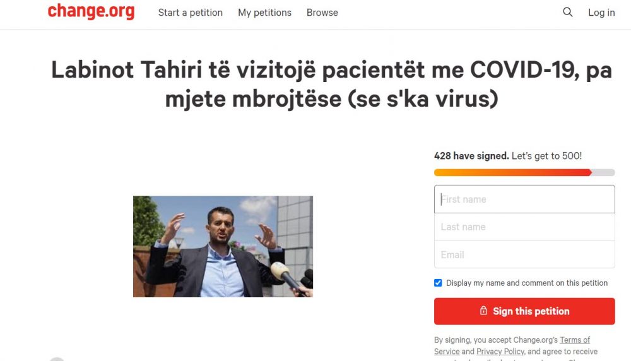Click the lock icon on the sign button
631x361 pixels.
coord(483,311)
